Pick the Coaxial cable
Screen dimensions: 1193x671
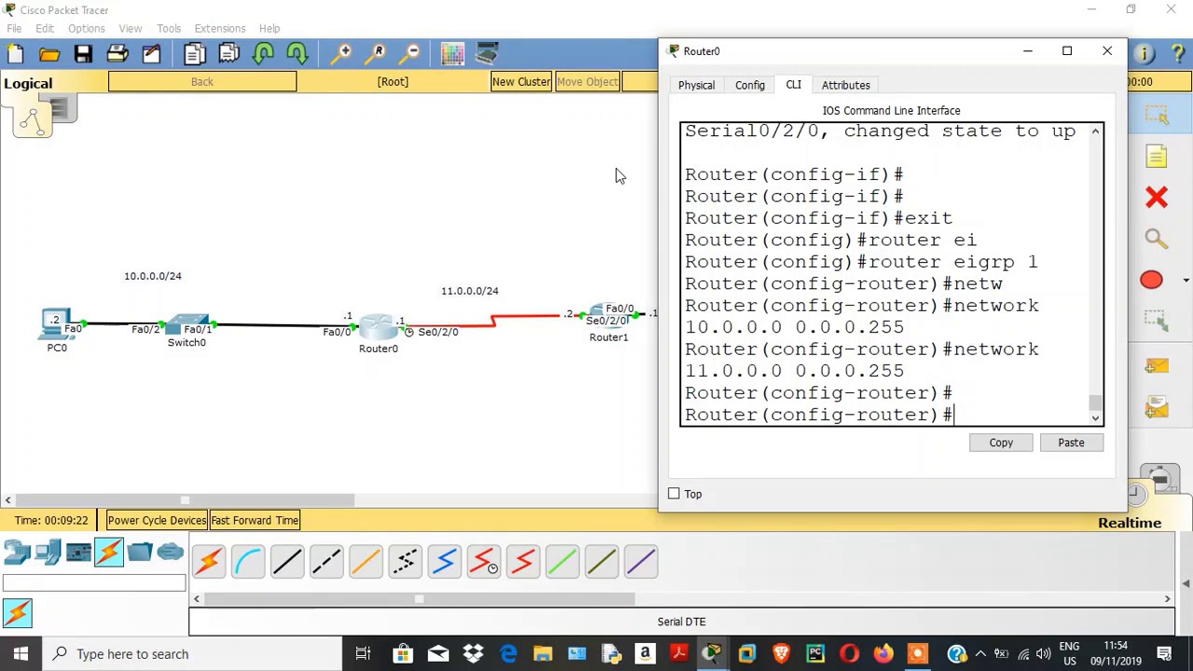click(445, 561)
